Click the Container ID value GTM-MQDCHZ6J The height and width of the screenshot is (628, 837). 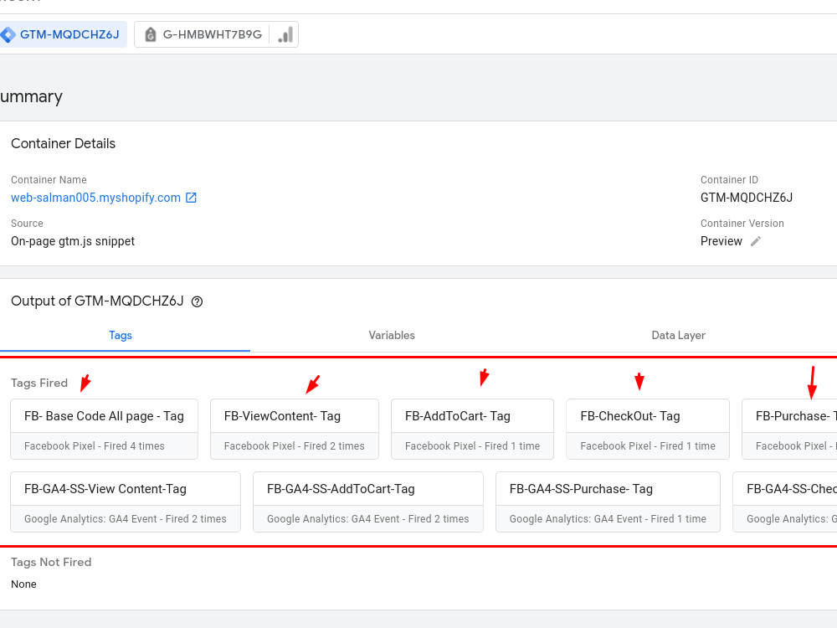747,198
